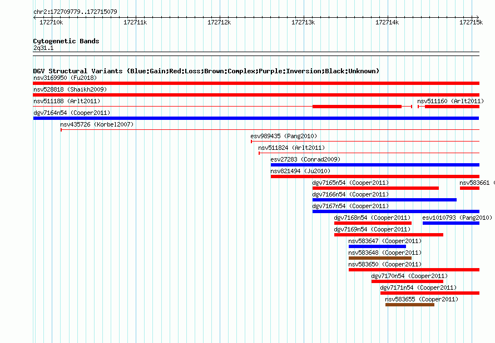This screenshot has width=495, height=343.
Task: Click the blue dgv7164n54 gain bar
Action: tap(256, 118)
